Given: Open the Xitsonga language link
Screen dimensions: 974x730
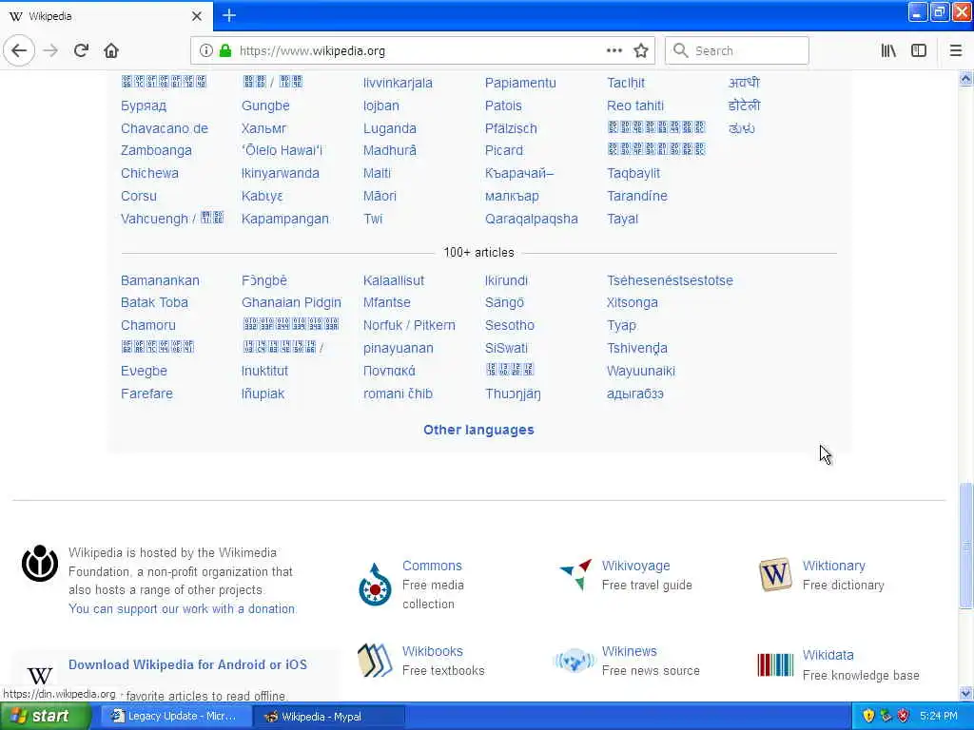Looking at the screenshot, I should (632, 302).
